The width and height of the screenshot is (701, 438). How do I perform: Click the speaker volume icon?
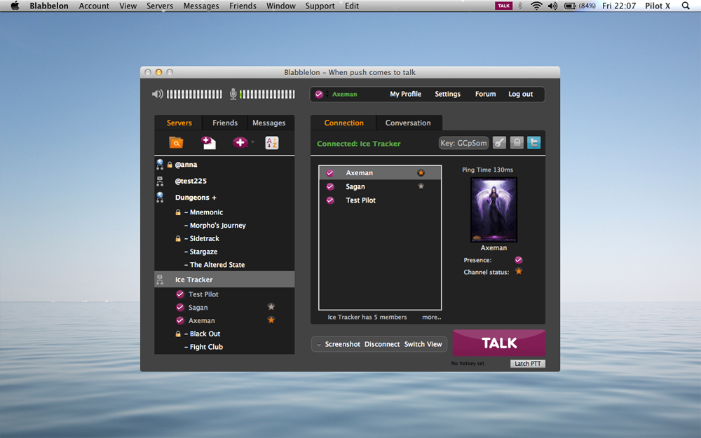click(158, 94)
